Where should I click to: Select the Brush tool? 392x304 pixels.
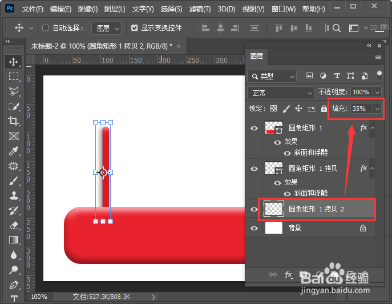coord(14,181)
